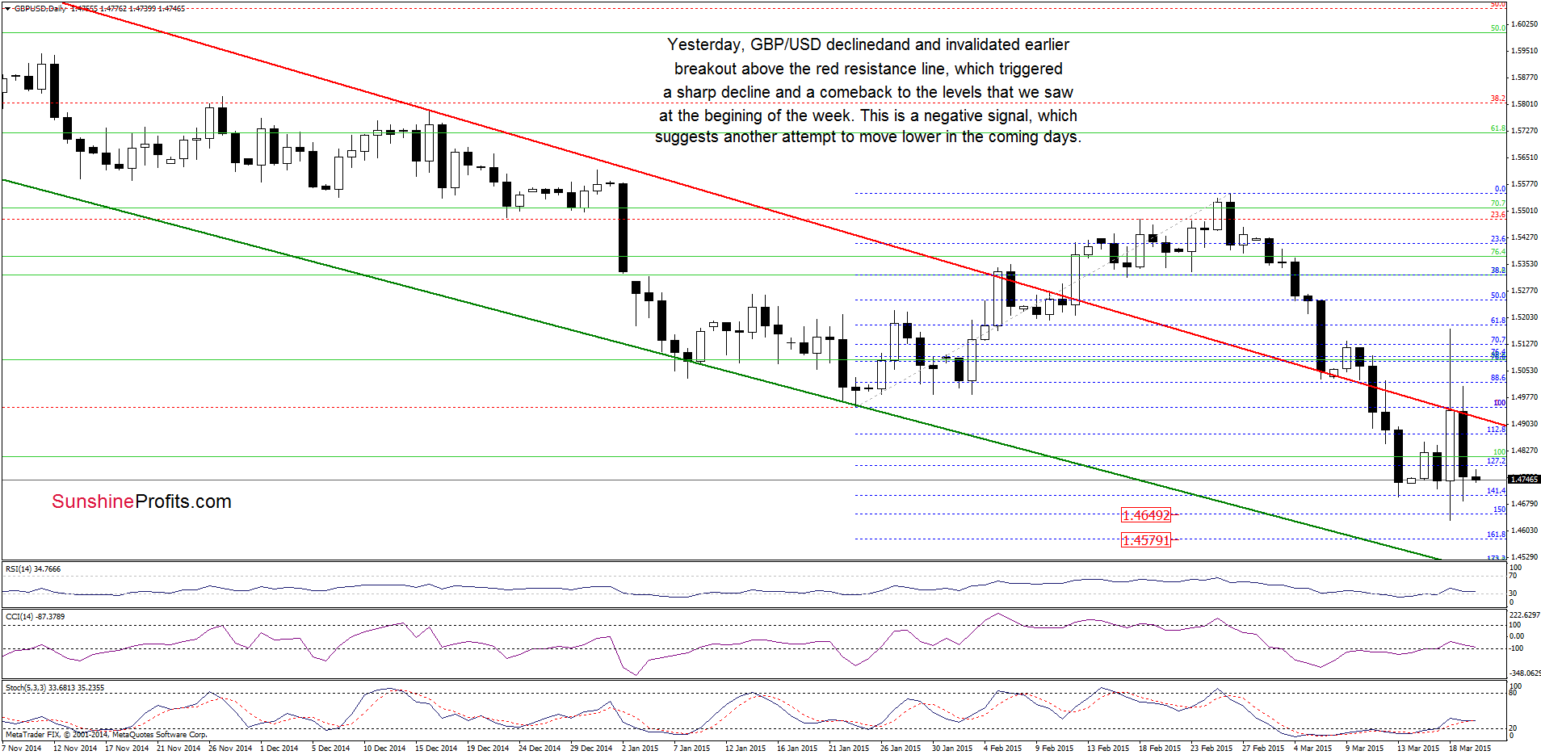Click the 1.45290 price axis label

(x=1524, y=557)
